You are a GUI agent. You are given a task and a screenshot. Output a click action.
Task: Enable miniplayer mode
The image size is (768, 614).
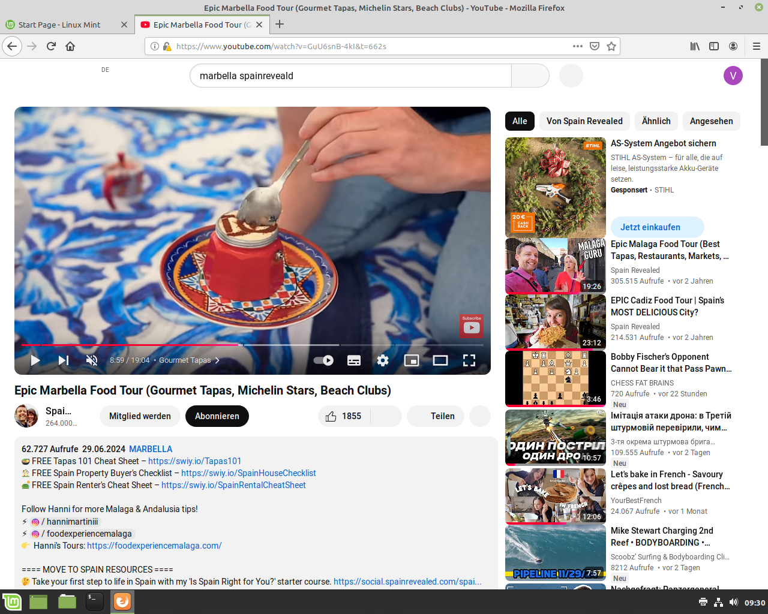(x=412, y=360)
